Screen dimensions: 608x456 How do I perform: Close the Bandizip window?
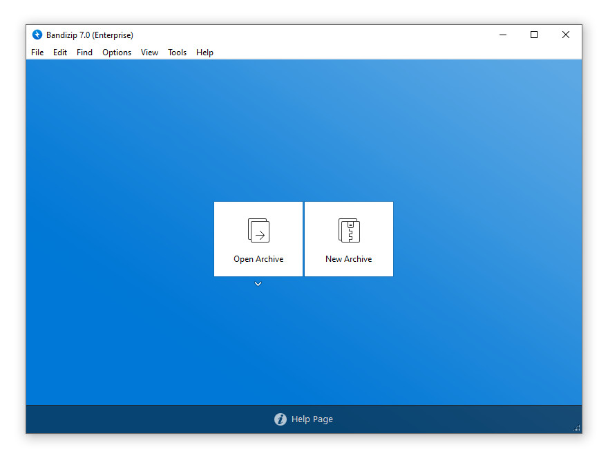566,35
